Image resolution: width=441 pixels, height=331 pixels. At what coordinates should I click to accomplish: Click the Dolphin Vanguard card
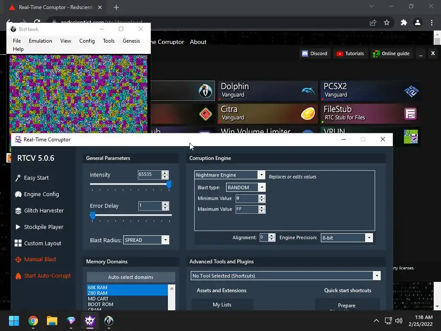(x=268, y=91)
